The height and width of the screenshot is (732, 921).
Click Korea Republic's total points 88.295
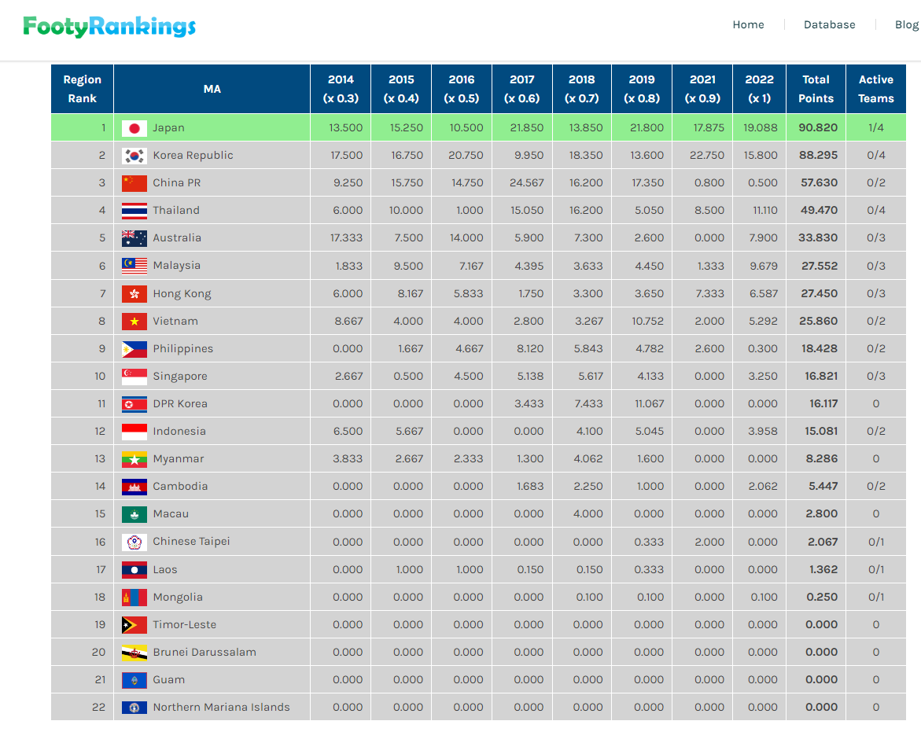pos(818,156)
